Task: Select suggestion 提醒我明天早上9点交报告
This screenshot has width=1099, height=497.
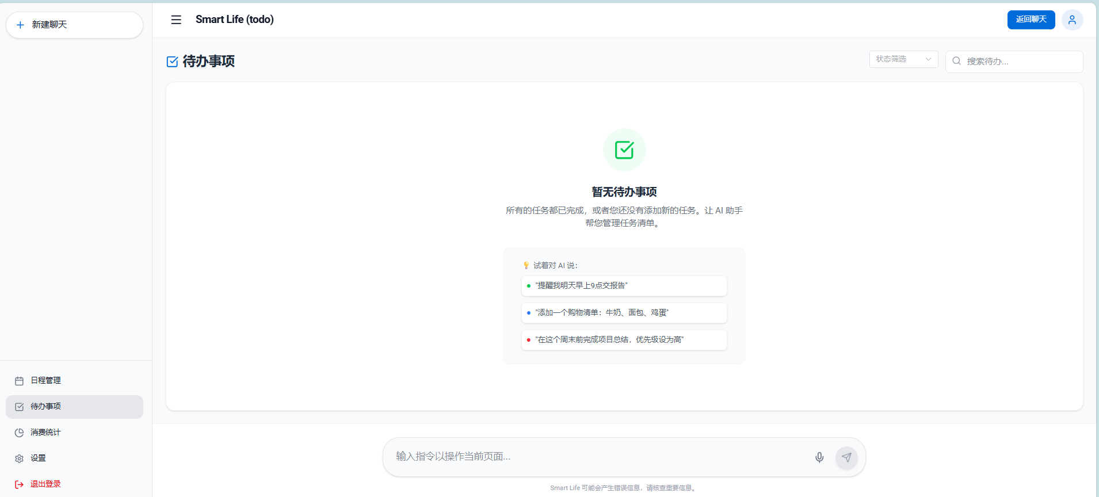Action: click(624, 286)
